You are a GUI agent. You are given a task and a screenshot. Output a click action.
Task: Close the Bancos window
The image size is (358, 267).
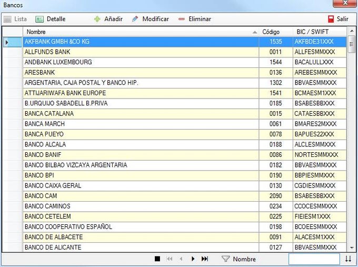click(x=345, y=3)
